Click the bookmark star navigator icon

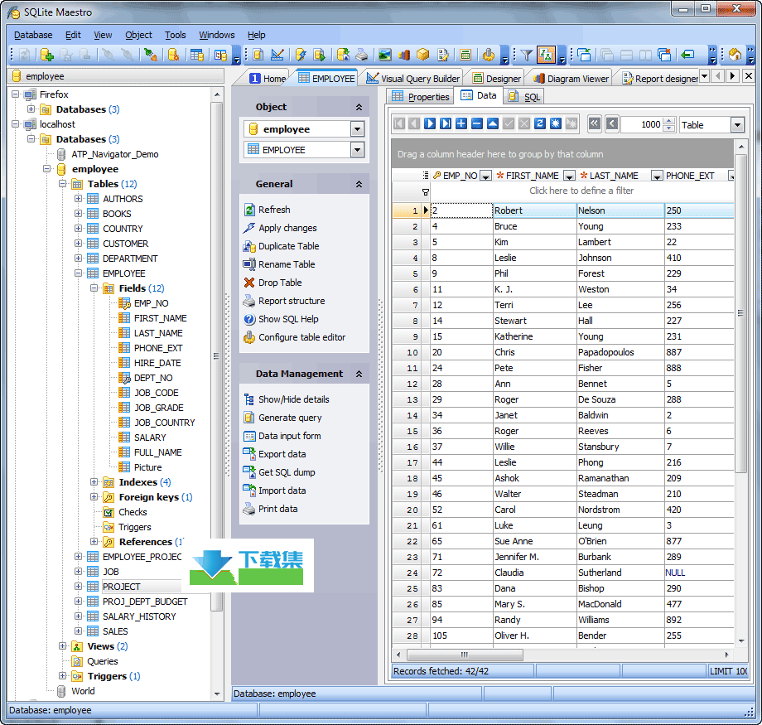pos(556,123)
